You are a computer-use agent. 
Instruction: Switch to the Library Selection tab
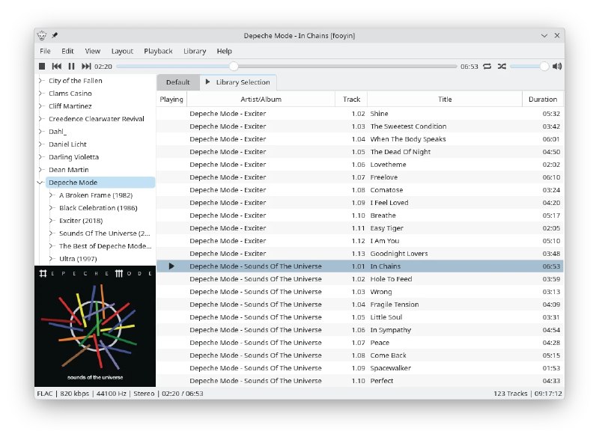click(238, 82)
